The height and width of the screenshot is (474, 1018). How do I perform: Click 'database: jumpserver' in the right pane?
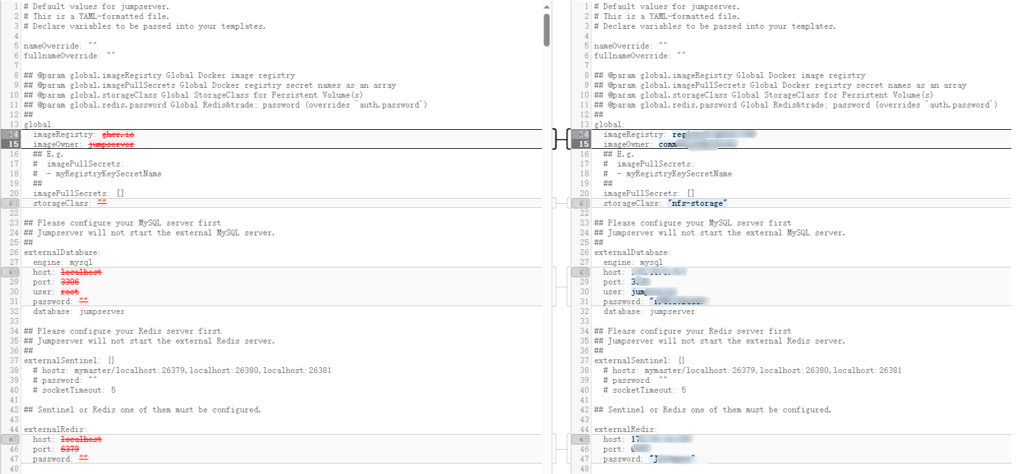(649, 311)
